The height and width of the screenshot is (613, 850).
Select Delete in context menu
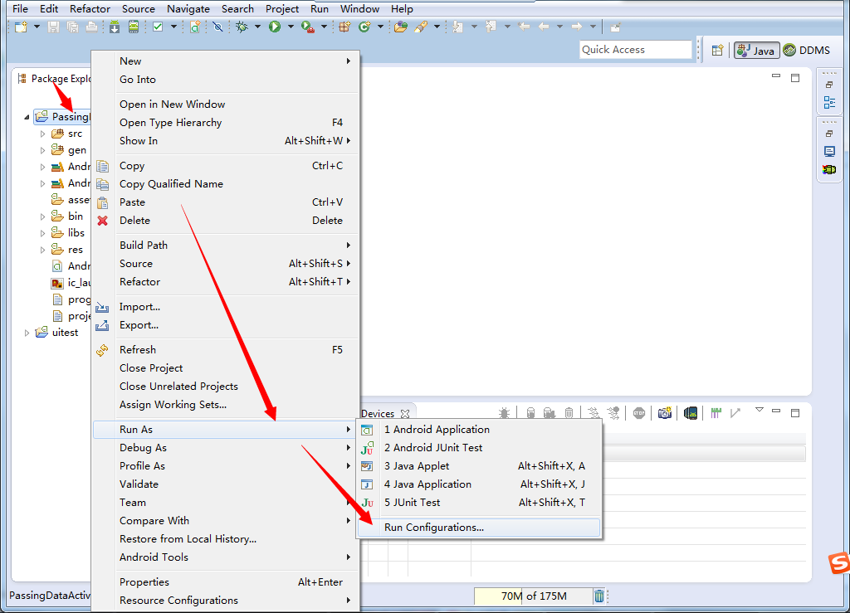click(227, 221)
